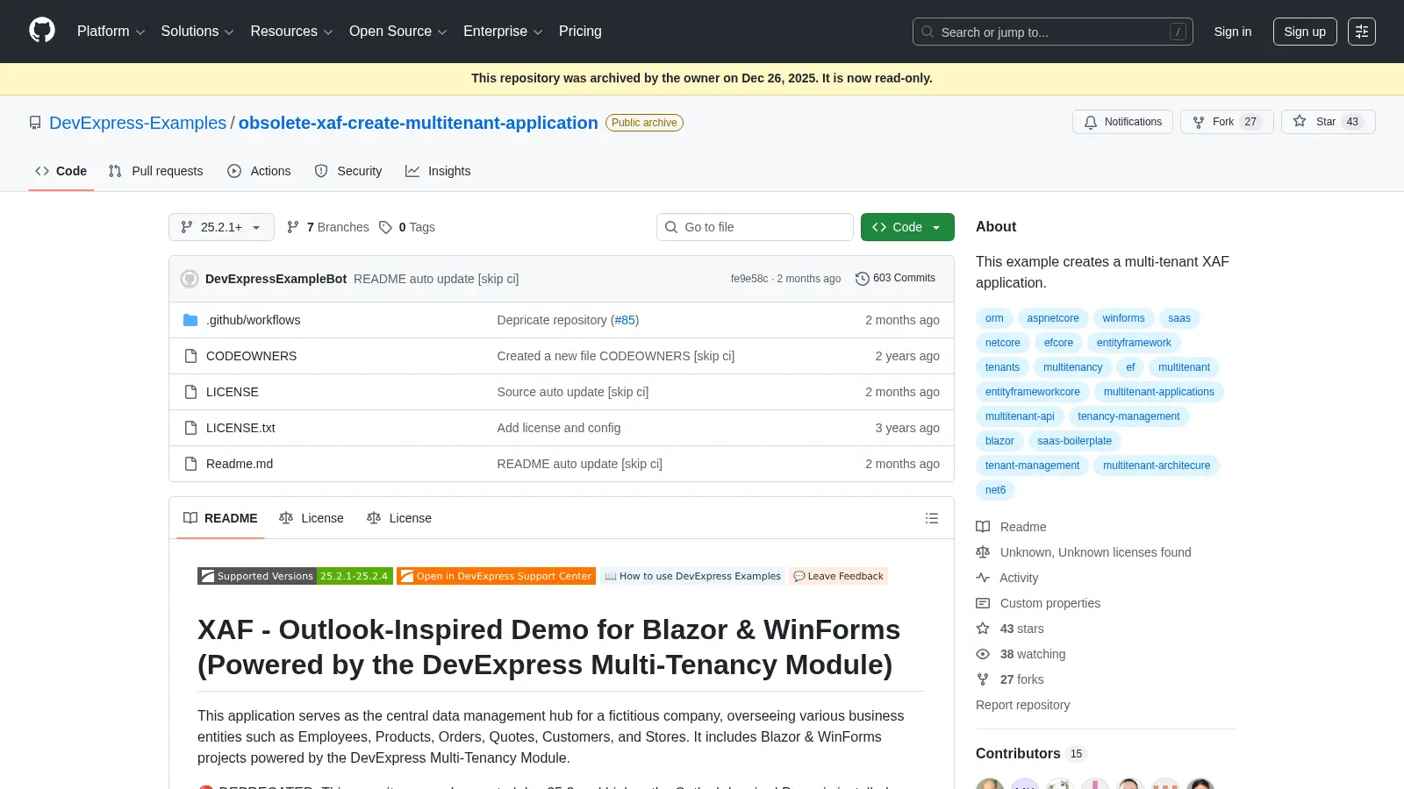Switch to the Insights tab
Viewport: 1404px width, 789px height.
point(438,171)
